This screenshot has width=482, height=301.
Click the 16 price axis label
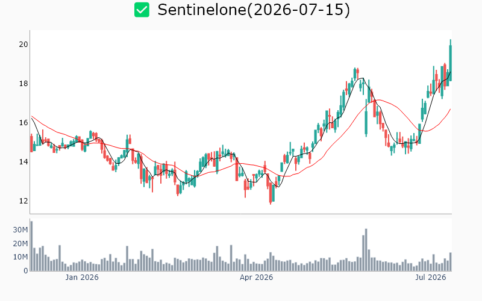point(23,123)
